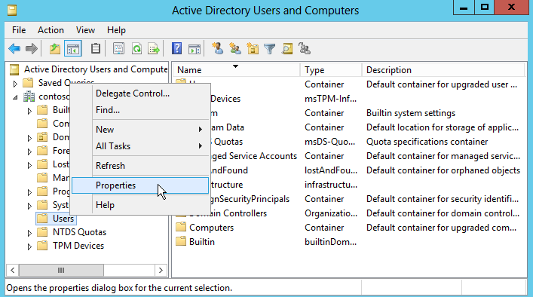Click the Forward arrow toolbar icon
Viewport: 533px width, 297px height.
pyautogui.click(x=31, y=49)
